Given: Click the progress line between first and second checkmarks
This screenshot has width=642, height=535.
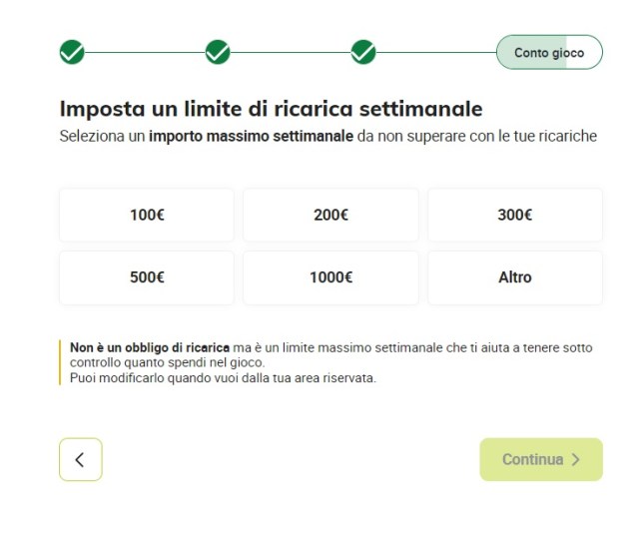Looking at the screenshot, I should click(145, 52).
